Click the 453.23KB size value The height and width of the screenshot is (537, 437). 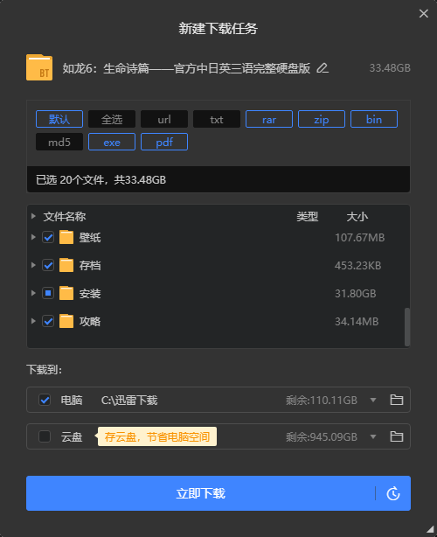coord(358,265)
